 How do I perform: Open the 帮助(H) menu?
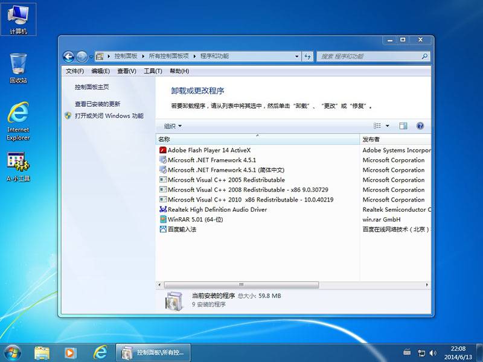pos(179,71)
